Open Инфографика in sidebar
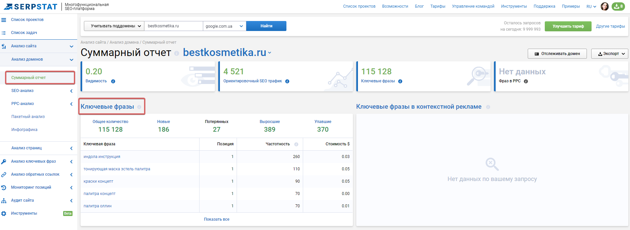This screenshot has width=630, height=230. click(x=24, y=130)
